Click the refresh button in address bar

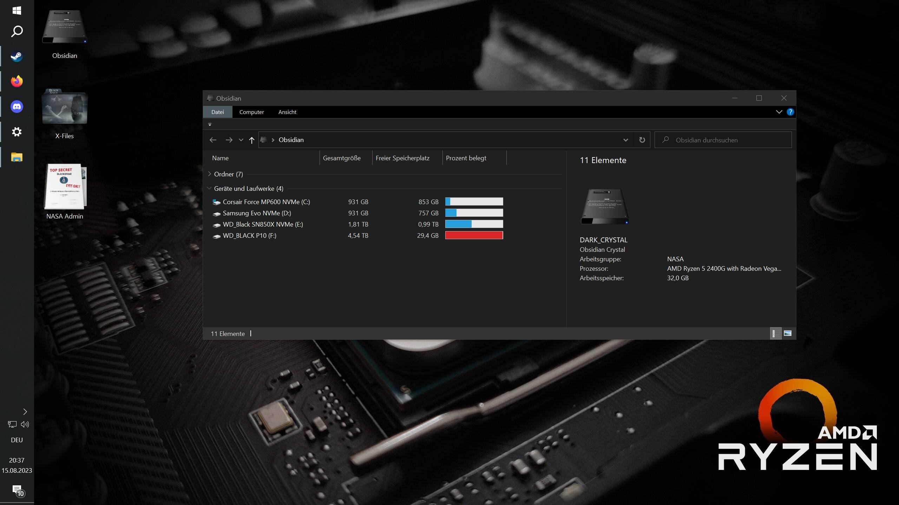642,140
